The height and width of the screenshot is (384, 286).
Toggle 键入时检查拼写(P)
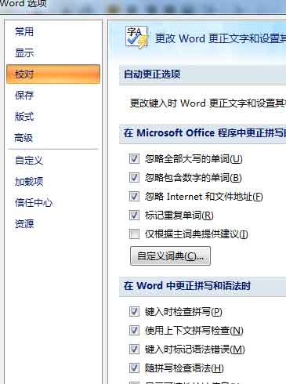pyautogui.click(x=134, y=311)
